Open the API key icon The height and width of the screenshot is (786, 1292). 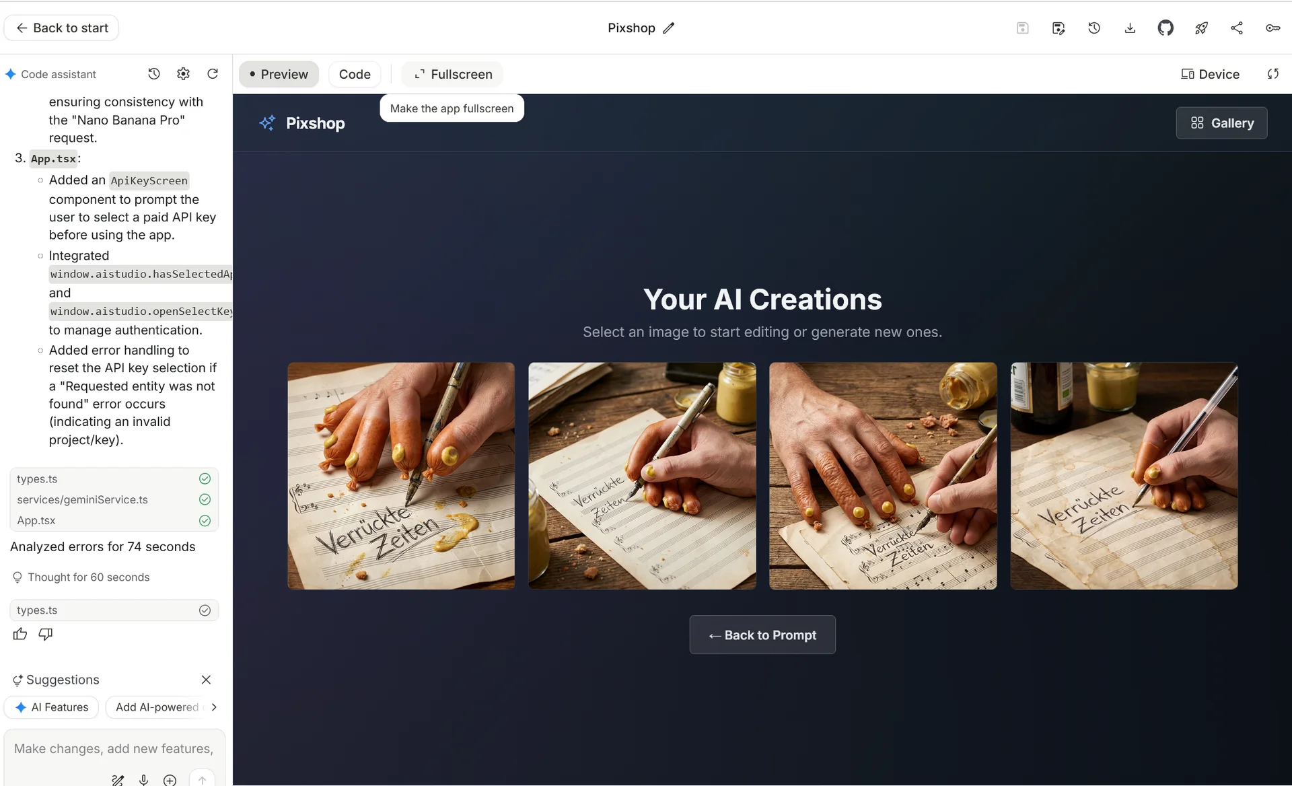(x=1272, y=28)
